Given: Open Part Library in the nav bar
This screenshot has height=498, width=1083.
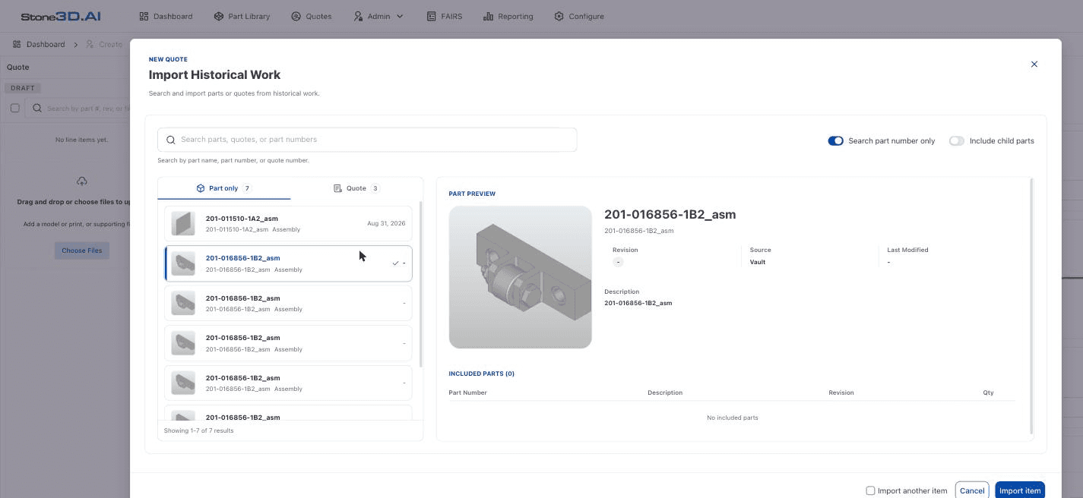Looking at the screenshot, I should click(x=242, y=16).
